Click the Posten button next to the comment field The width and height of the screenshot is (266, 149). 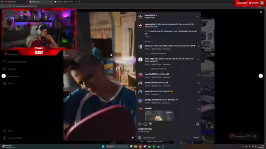196,137
